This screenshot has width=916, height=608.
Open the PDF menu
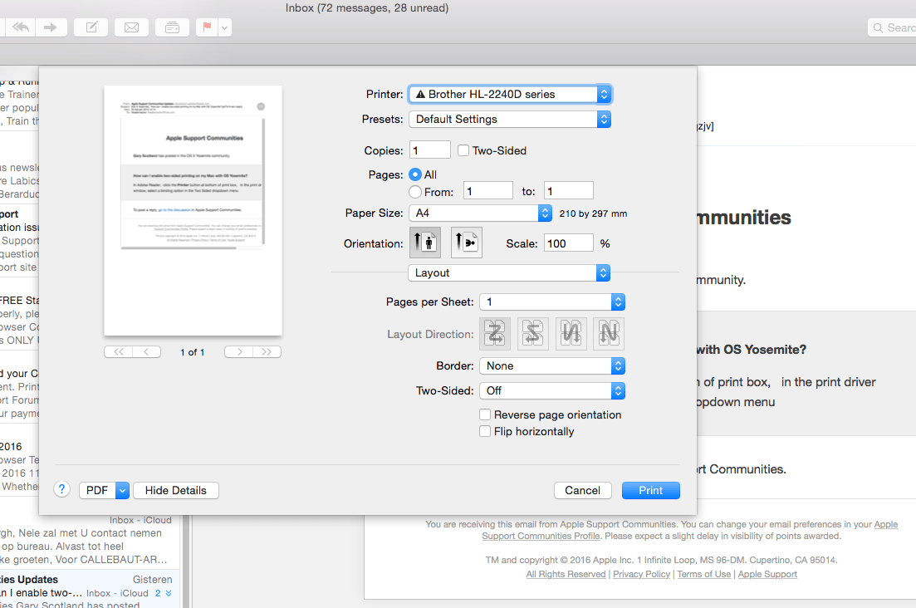point(103,490)
